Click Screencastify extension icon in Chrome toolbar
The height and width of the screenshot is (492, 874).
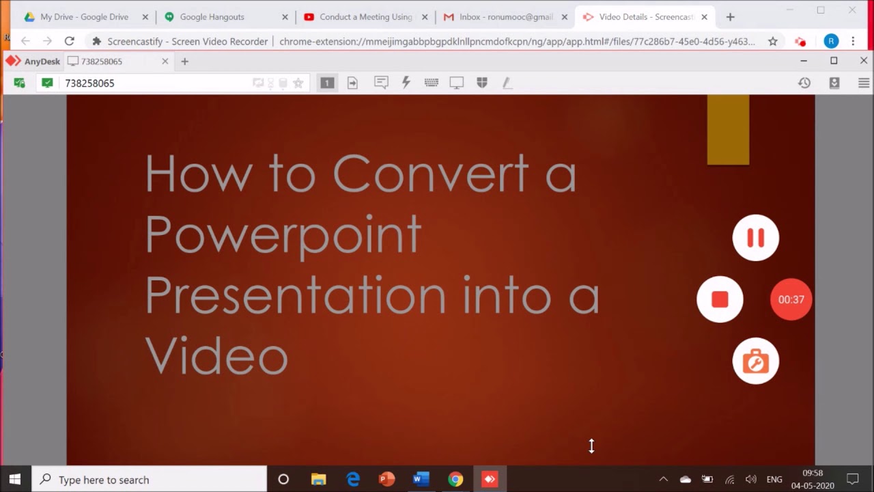pyautogui.click(x=800, y=42)
